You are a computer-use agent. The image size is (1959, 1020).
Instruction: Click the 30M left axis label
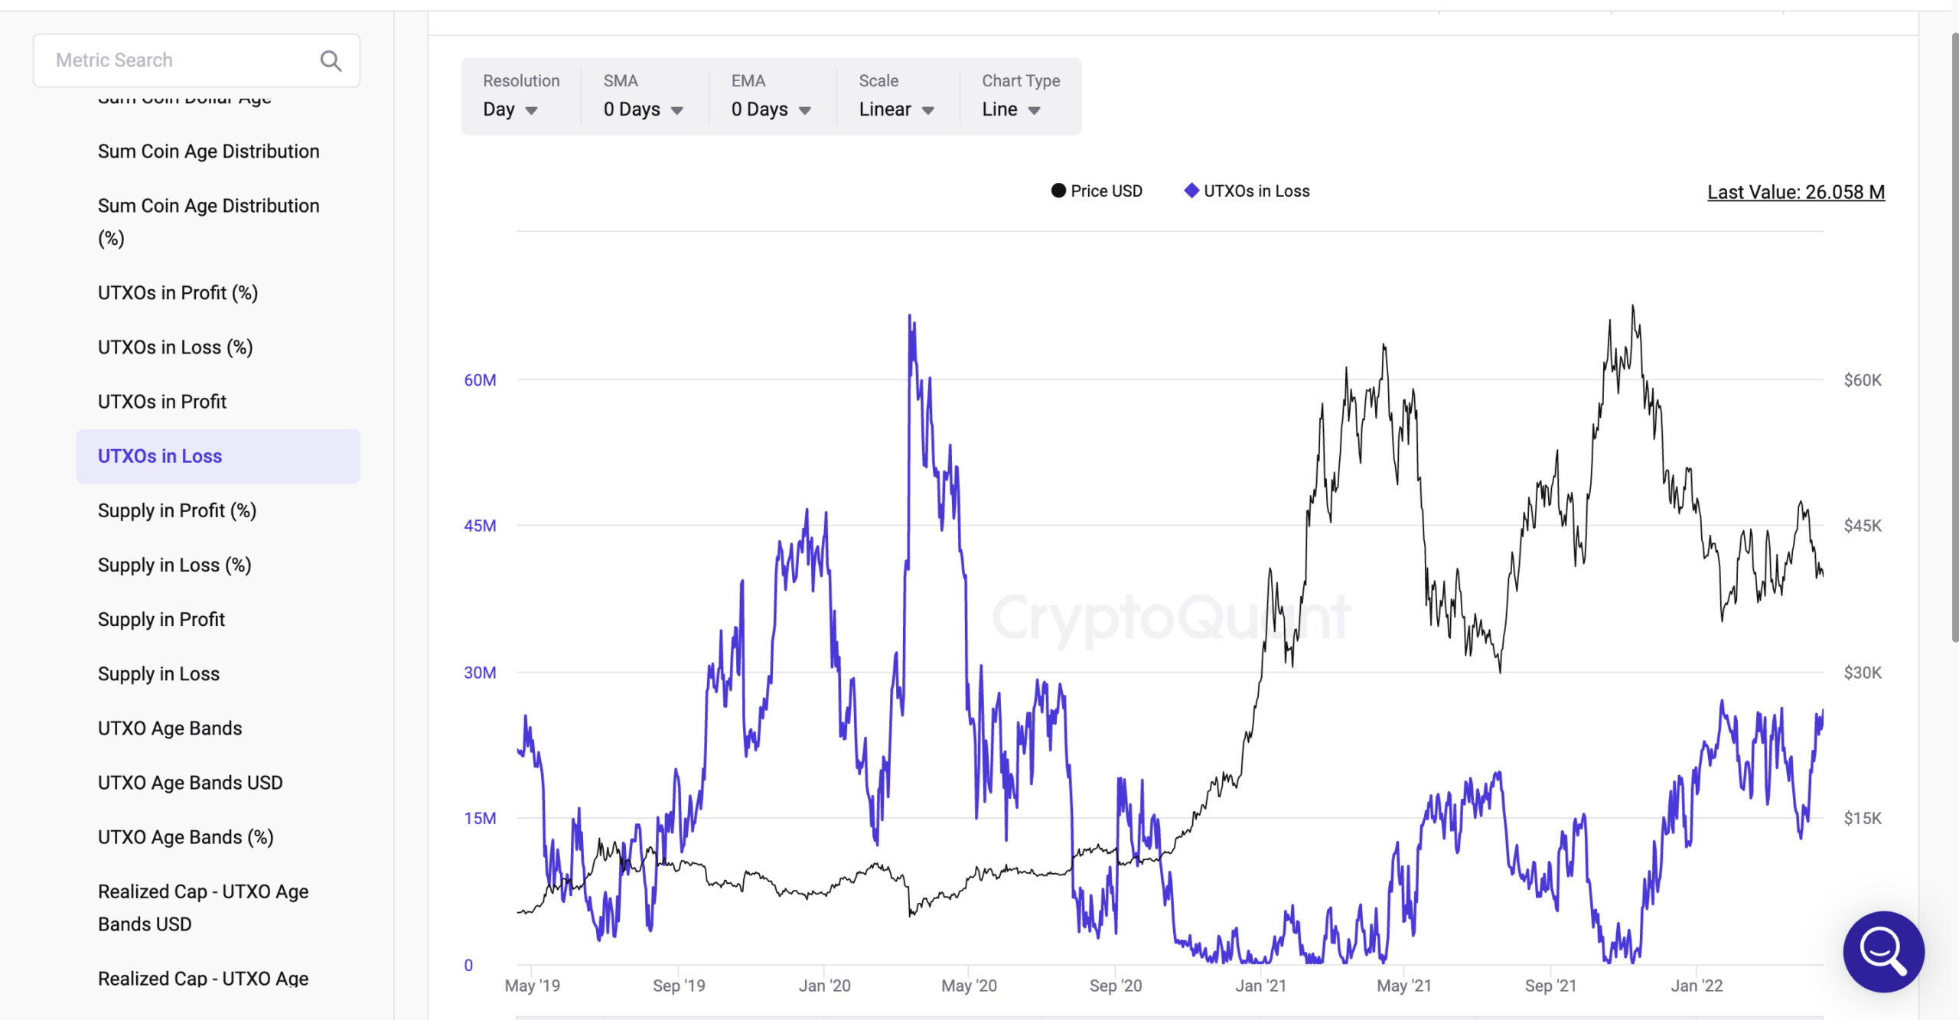coord(480,673)
